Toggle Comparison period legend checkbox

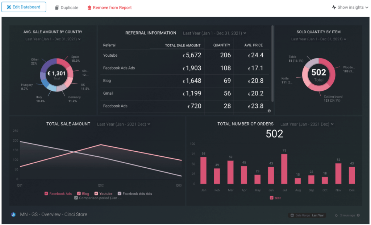(76, 198)
